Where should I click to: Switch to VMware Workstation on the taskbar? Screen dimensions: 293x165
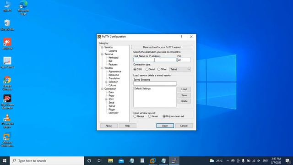click(153, 161)
